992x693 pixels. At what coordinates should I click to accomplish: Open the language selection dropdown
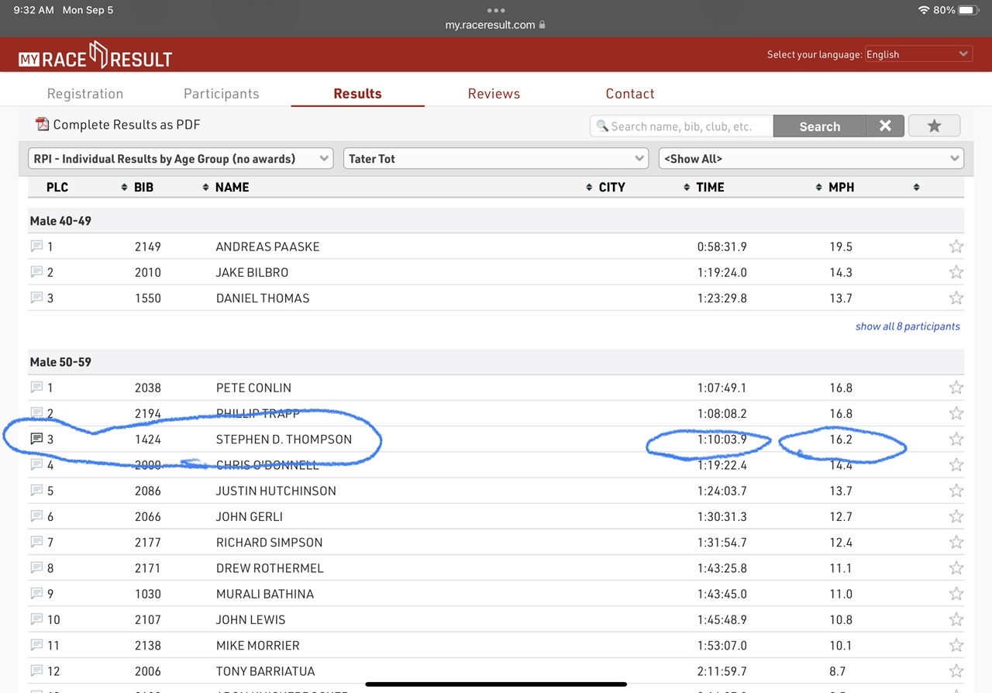click(918, 54)
